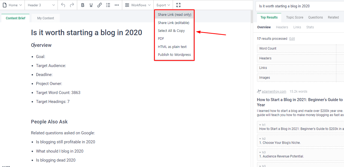Screen dimensions: 344x167
Task: Click the Headers row in overview table
Action: (x=300, y=58)
